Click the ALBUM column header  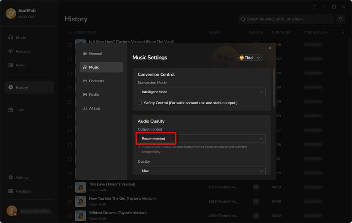point(214,32)
